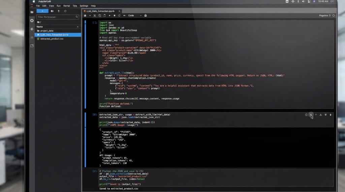The height and width of the screenshot is (192, 345).
Task: Open the bottom sidebar tab icon under Table of Contents
Action: click(x=32, y=46)
